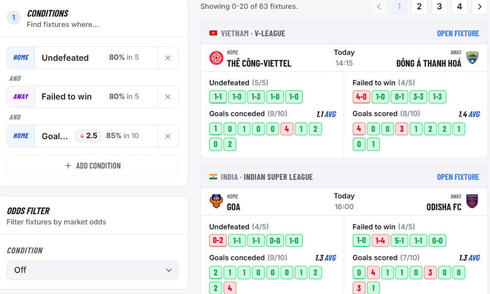Open fixture for Goa versus Odisha FC
Viewport: 490px width, 294px height.
click(x=458, y=177)
